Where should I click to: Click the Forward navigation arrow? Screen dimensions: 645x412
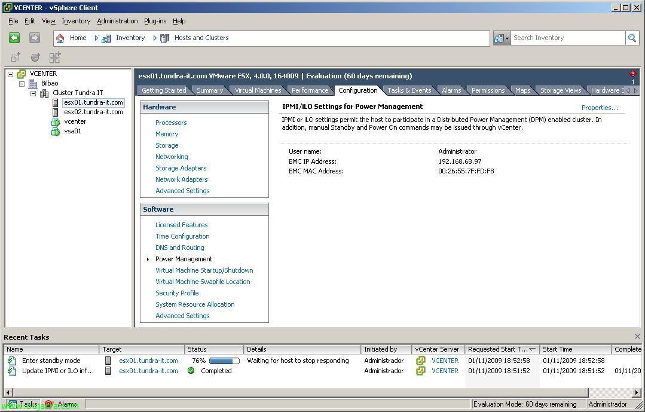[35, 38]
